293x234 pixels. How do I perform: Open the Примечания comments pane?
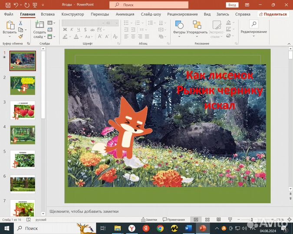(174, 220)
